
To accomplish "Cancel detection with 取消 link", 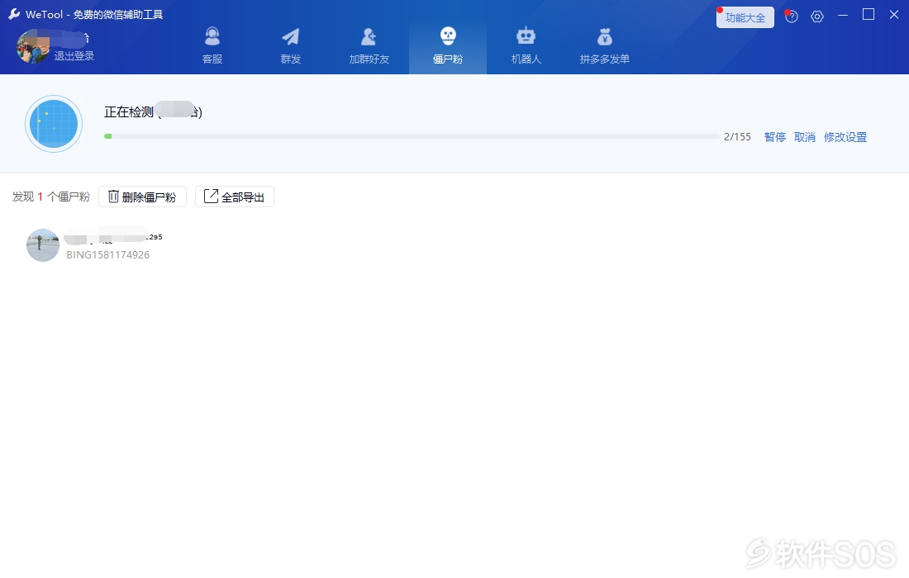I will (805, 137).
